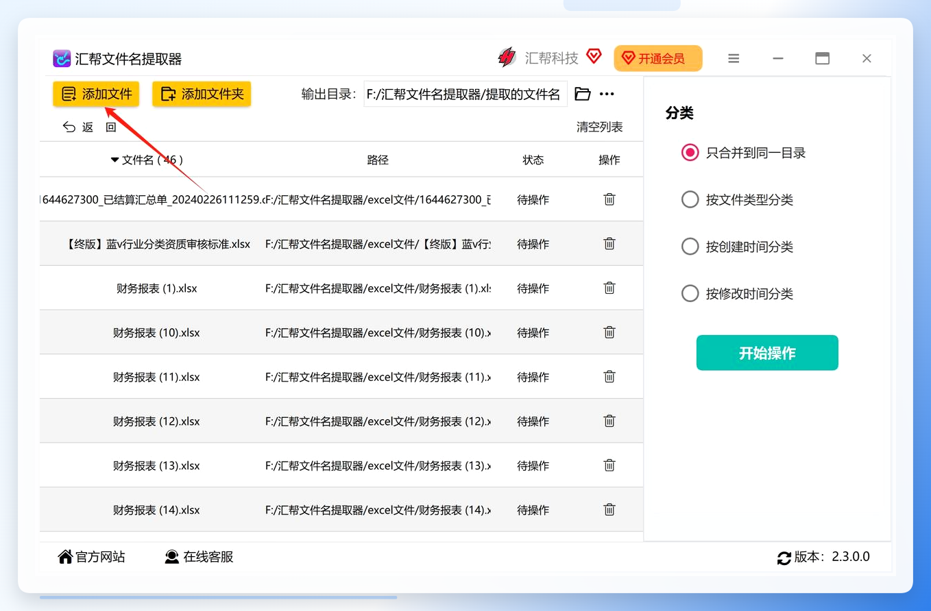Delete the 【终版】蓝v行业分类 row
This screenshot has width=931, height=611.
(x=609, y=243)
